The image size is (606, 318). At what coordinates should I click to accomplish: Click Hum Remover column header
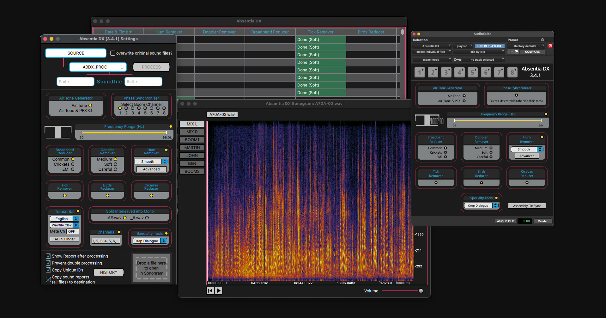coord(169,32)
